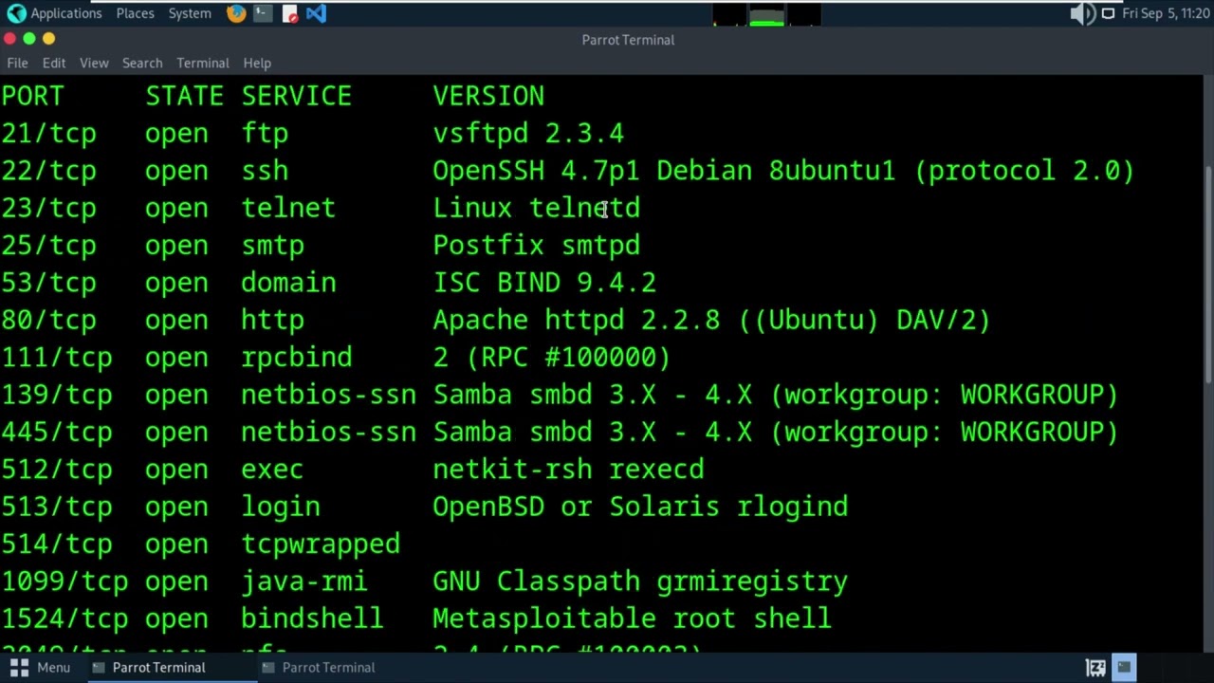Click the 21/tcp port entry

[48, 134]
